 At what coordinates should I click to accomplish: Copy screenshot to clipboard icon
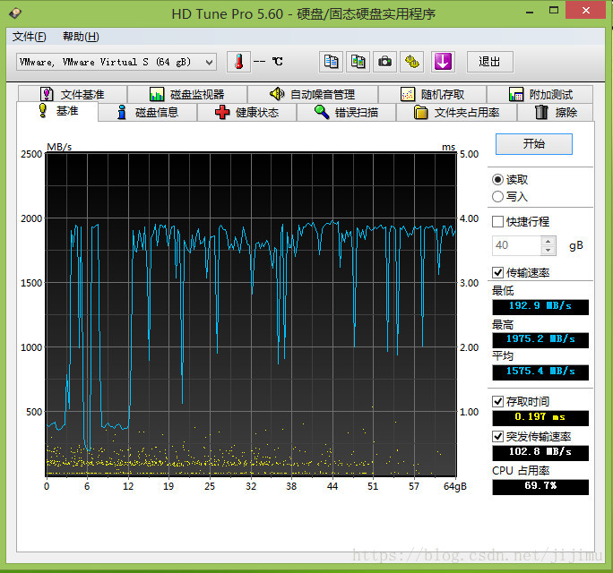click(358, 62)
